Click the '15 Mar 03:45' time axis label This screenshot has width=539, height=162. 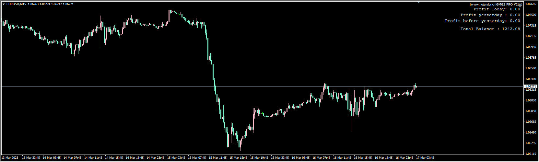(x=176, y=158)
